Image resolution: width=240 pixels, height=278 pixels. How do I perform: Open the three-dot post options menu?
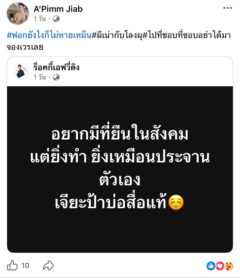228,8
